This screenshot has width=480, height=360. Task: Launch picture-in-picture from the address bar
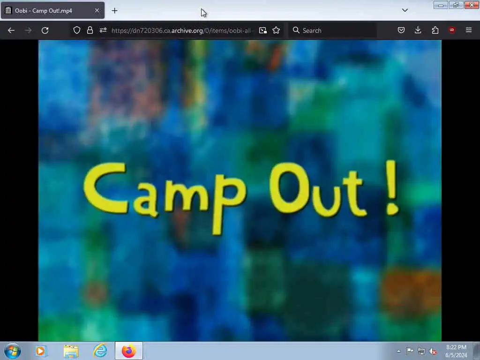(262, 30)
